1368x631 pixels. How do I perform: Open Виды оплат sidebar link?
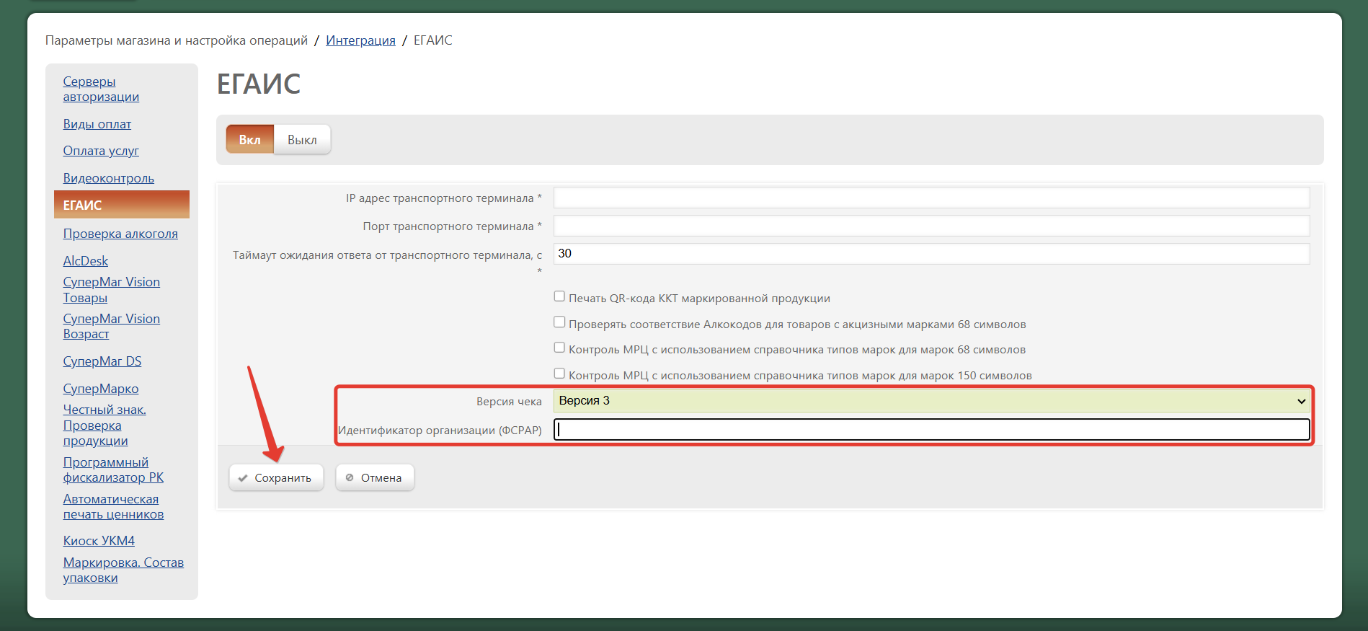click(x=97, y=124)
